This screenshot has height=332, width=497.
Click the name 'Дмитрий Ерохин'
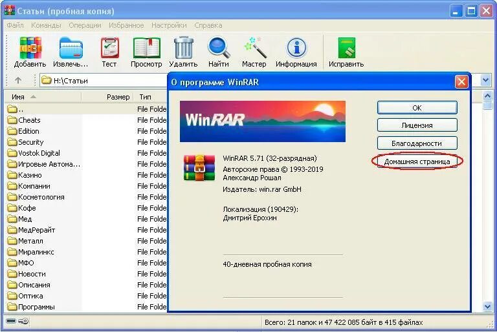tap(250, 218)
